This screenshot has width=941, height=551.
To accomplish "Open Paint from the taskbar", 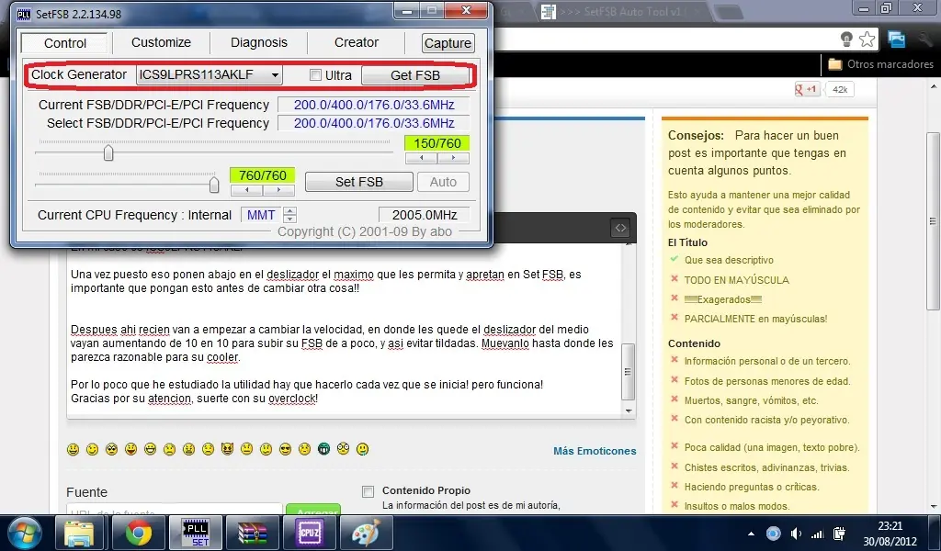I will coord(366,533).
